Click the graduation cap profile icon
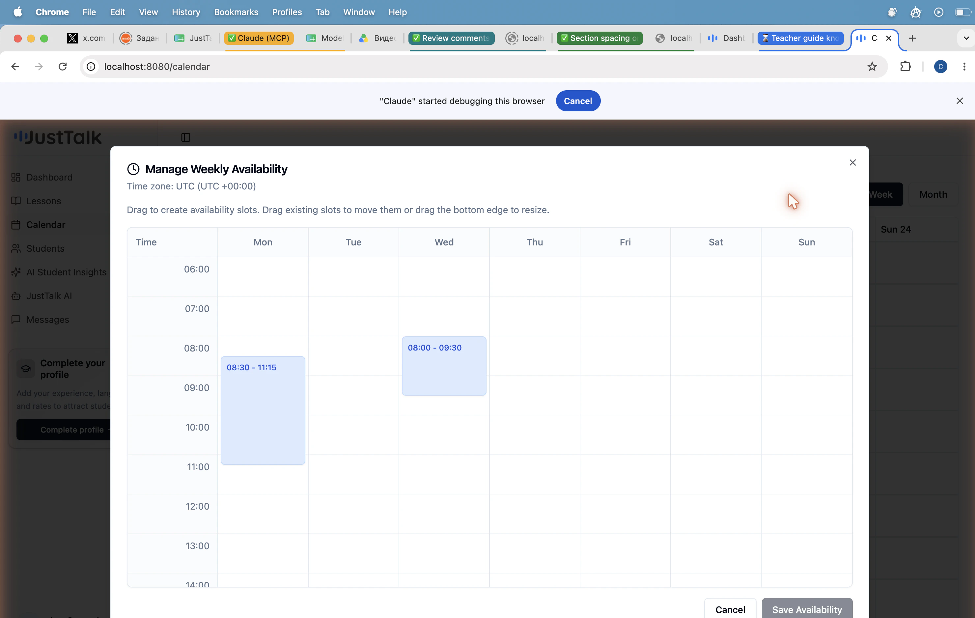The image size is (975, 618). point(25,369)
